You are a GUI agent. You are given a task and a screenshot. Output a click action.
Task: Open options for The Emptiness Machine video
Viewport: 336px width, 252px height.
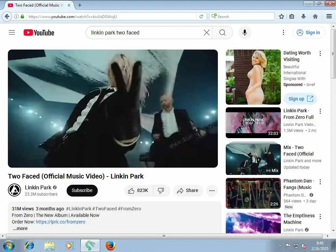click(320, 217)
